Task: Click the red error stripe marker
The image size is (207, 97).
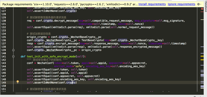Action: [x=202, y=12]
